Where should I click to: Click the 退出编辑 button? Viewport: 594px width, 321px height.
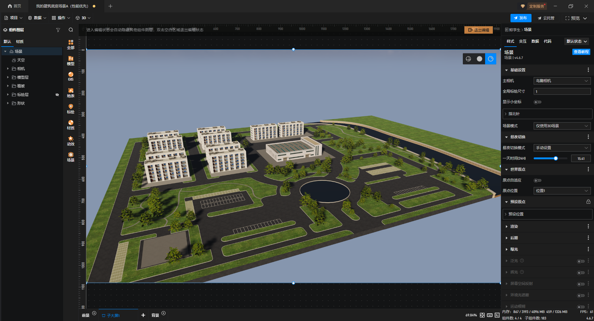point(478,30)
